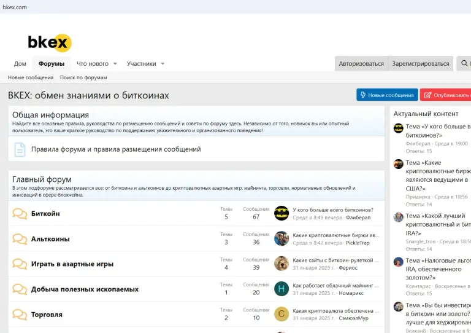
Task: Expand the Что нового dropdown arrow
Action: click(115, 64)
